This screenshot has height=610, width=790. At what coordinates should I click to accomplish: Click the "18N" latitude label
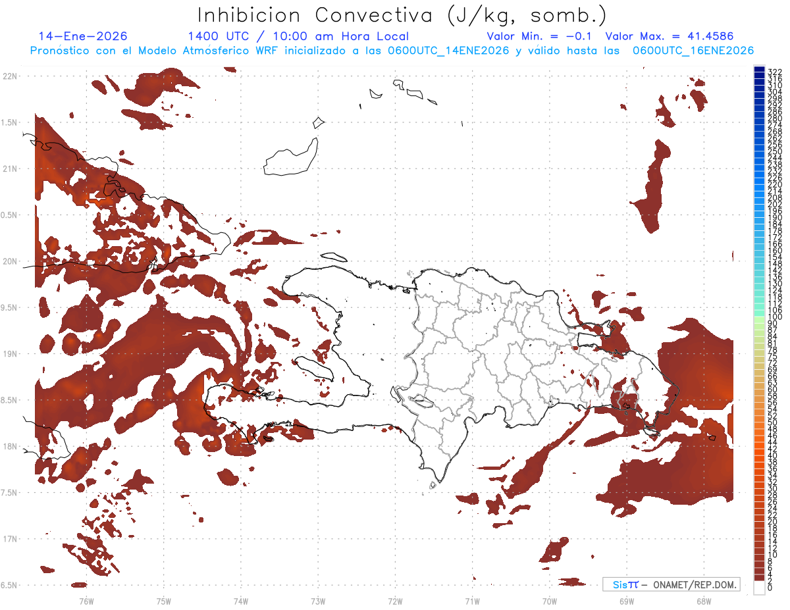(9, 447)
